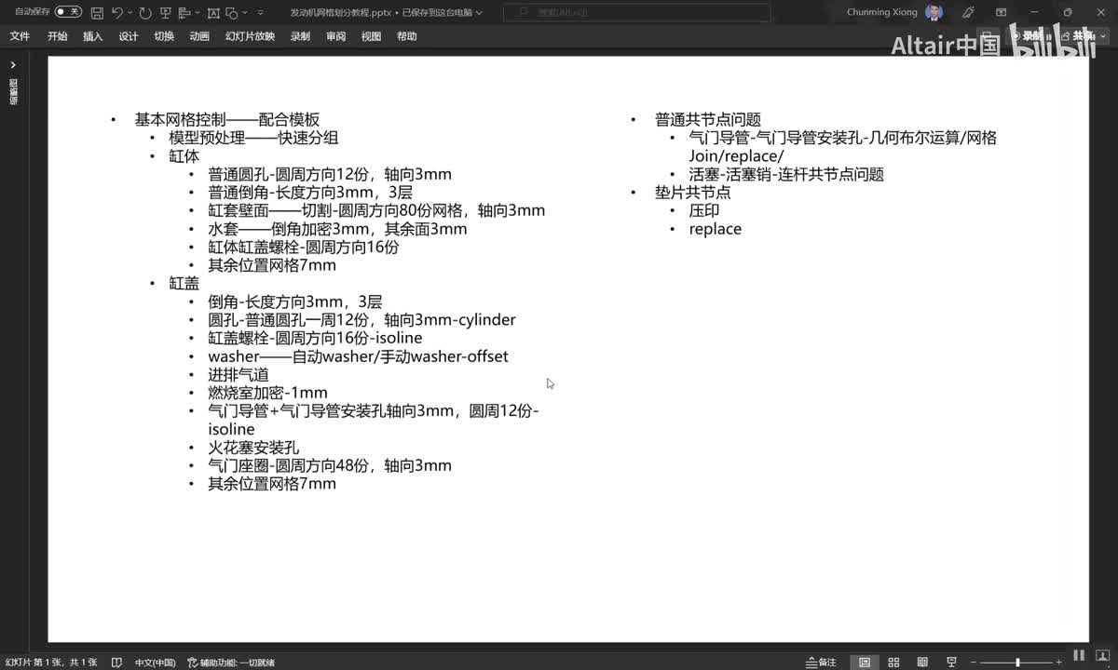The height and width of the screenshot is (670, 1118).
Task: Expand the collapsed thumbnail pane chevron
Action: tap(13, 65)
